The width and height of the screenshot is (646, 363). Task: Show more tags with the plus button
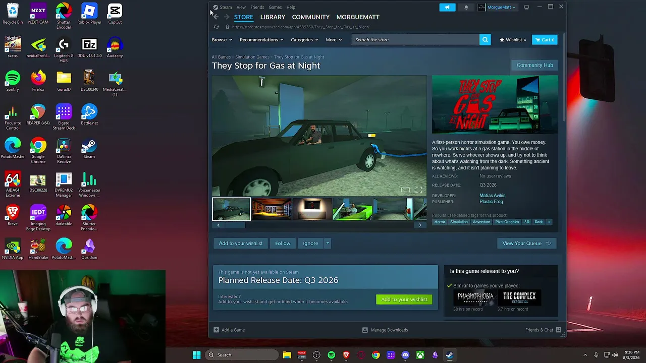549,222
